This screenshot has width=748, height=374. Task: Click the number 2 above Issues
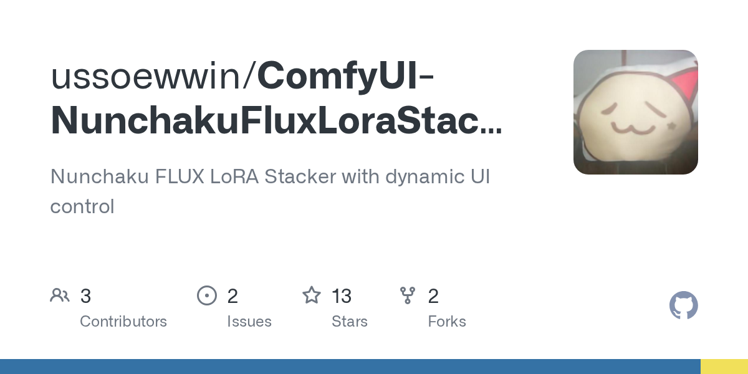(x=233, y=296)
